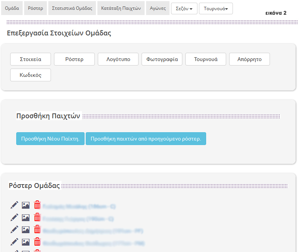299x252 pixels.
Task: Click the Προσθήκη Νέου Παίχτη button
Action: point(50,139)
